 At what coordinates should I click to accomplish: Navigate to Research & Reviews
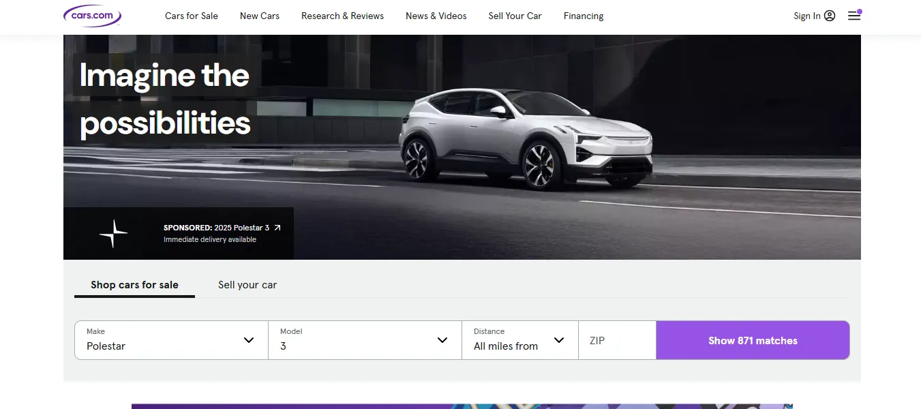[342, 16]
